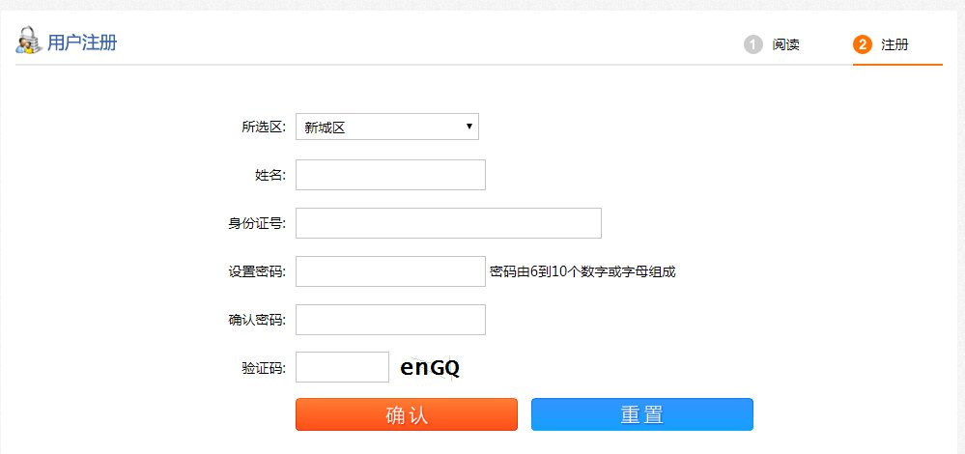The image size is (965, 454).
Task: Click the 所选区 field label
Action: [263, 127]
